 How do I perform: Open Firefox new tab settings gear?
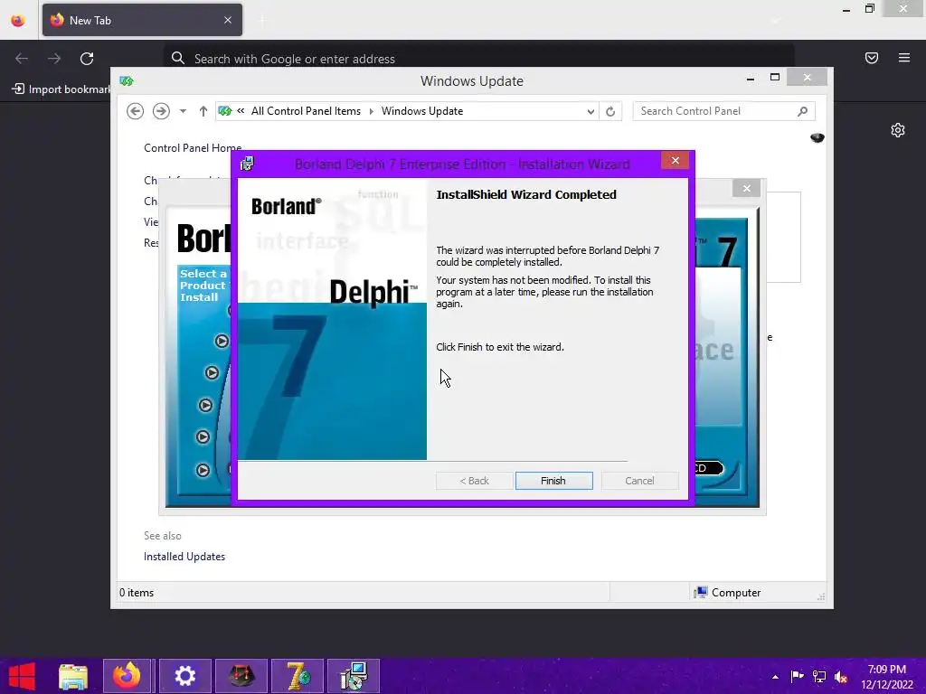click(898, 130)
